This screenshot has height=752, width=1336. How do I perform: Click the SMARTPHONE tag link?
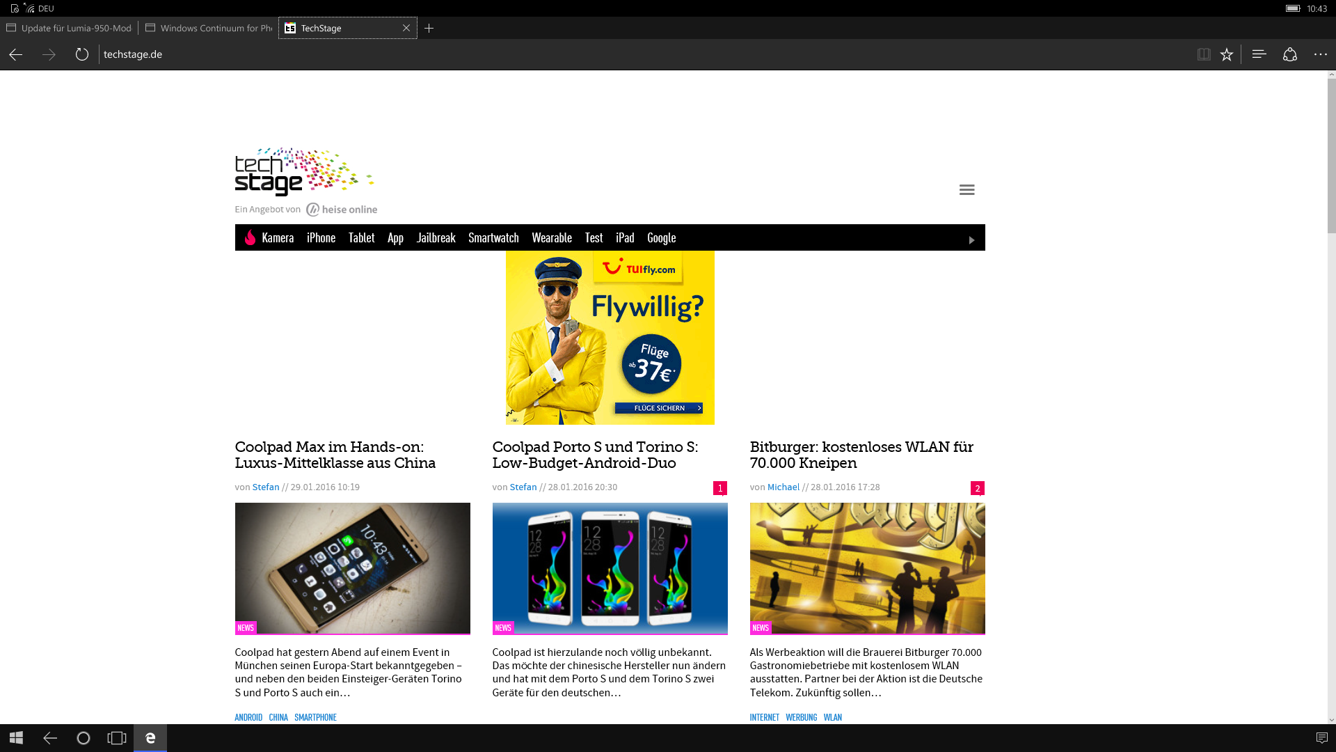tap(315, 717)
